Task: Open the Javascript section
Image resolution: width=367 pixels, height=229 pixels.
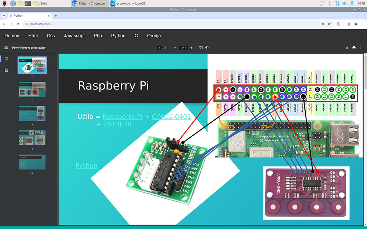Action: pyautogui.click(x=74, y=36)
